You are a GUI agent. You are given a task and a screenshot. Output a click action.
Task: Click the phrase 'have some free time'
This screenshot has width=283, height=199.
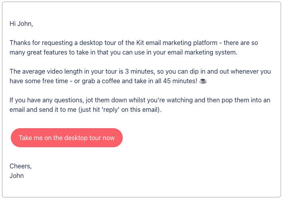pos(39,81)
